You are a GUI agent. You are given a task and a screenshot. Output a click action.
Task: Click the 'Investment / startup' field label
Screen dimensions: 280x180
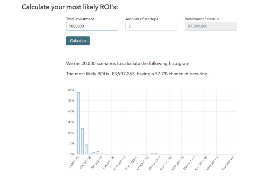click(202, 19)
